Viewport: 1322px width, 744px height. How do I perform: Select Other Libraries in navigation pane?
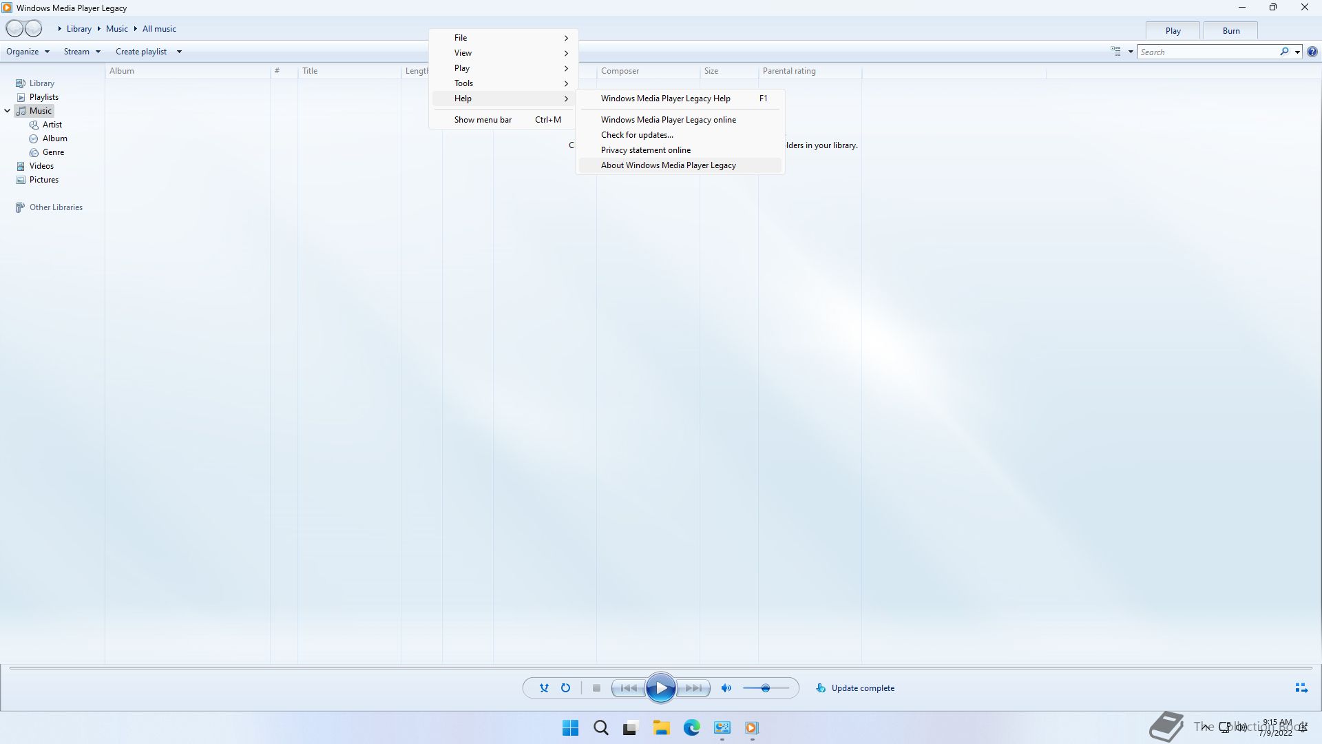pos(49,207)
